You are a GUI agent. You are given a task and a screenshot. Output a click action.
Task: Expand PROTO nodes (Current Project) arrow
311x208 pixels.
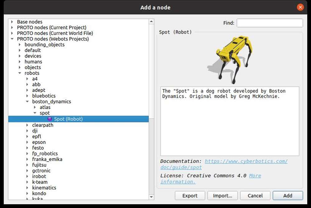pos(12,27)
